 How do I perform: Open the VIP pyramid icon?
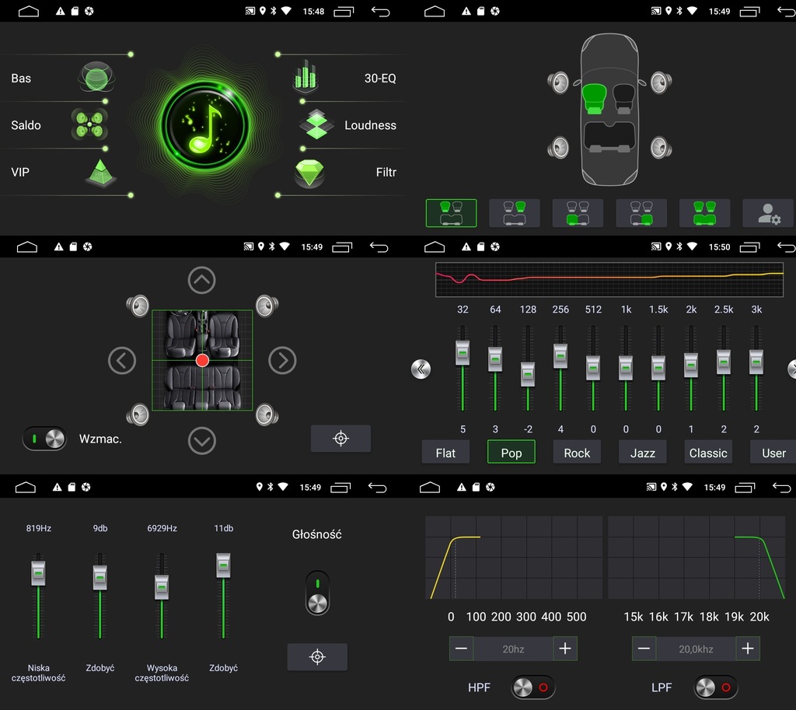[x=99, y=173]
